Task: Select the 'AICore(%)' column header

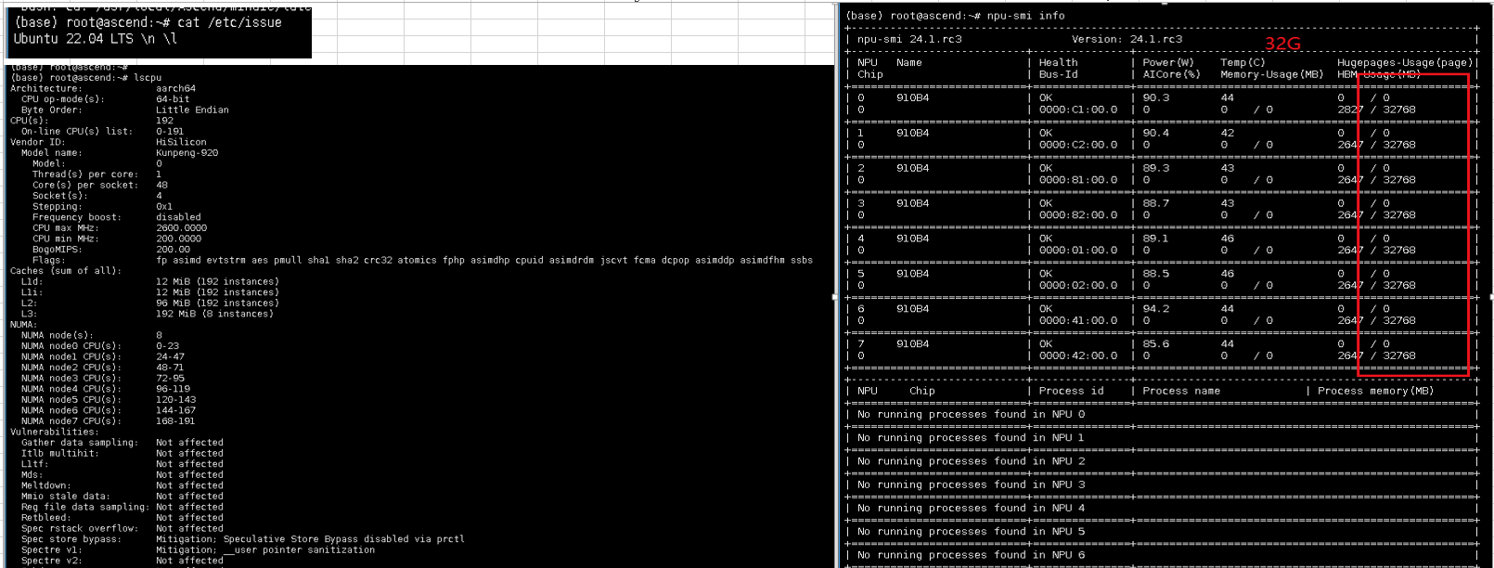Action: click(1171, 74)
